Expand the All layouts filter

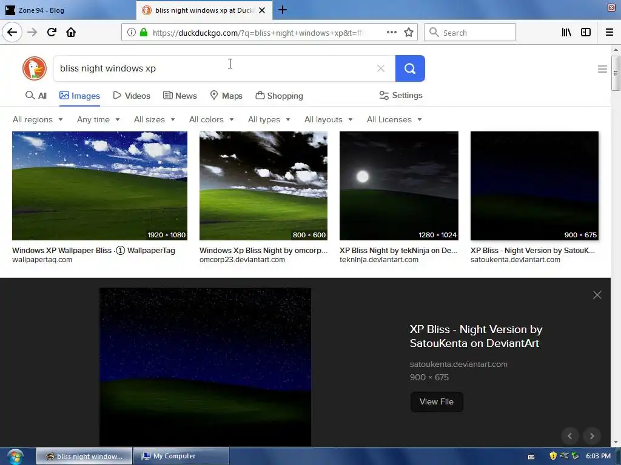pos(328,119)
